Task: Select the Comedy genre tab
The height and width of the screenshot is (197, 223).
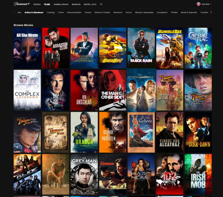Action: [51, 12]
